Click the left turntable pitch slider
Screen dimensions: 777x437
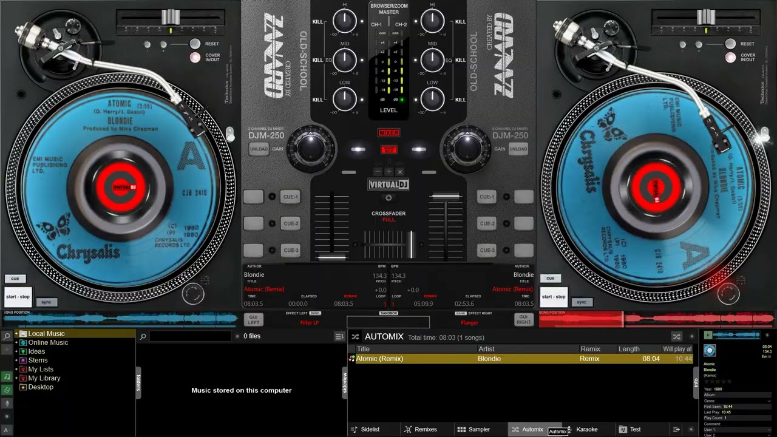(x=171, y=16)
